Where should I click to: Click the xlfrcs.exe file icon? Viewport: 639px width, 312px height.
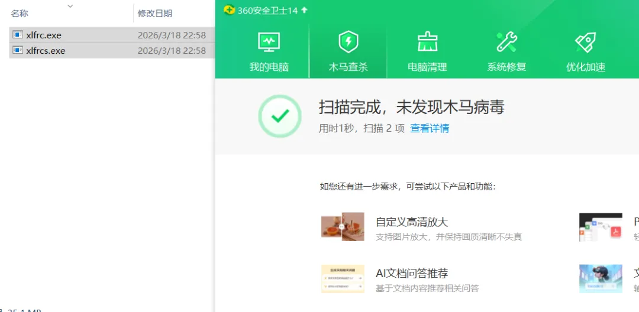[x=18, y=50]
